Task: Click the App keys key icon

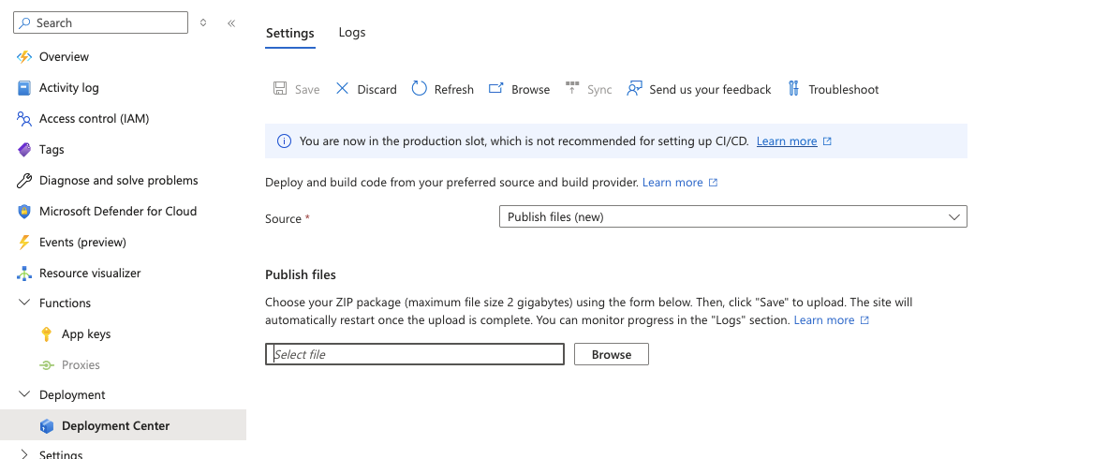Action: [47, 334]
